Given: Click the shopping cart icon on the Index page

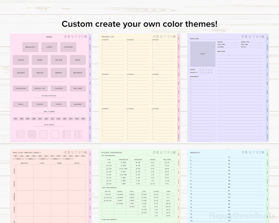Looking at the screenshot, I should pyautogui.click(x=72, y=37).
